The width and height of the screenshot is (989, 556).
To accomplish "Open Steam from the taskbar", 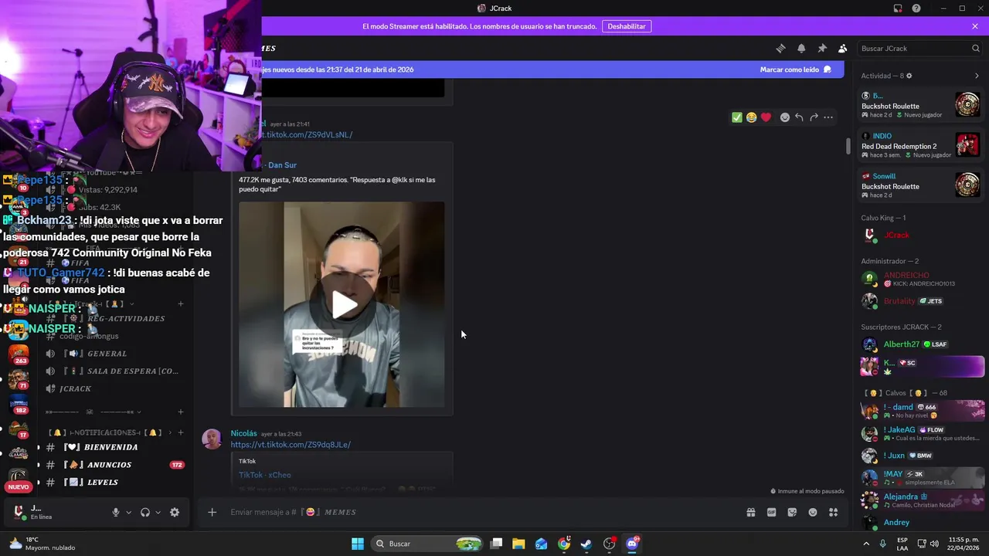I will point(586,544).
